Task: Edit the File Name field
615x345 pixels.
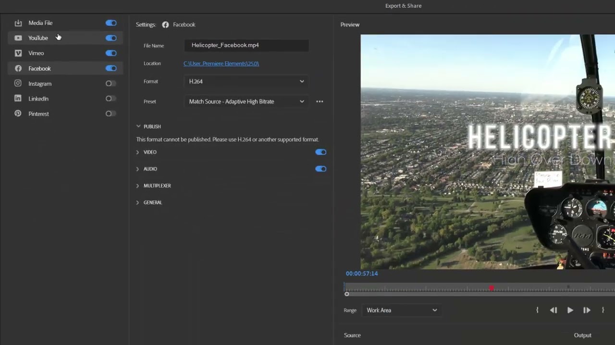Action: click(246, 46)
